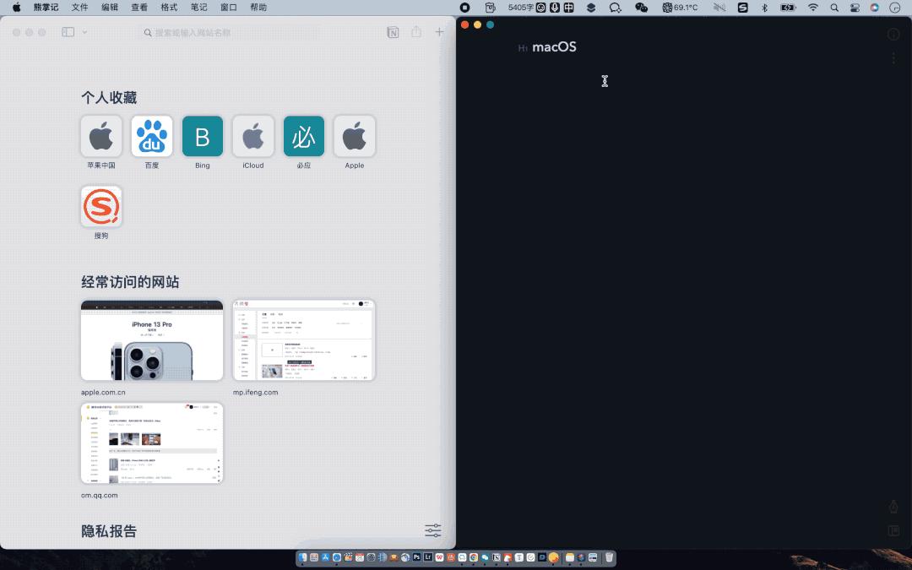Open the 苹果中国 favorite in Safari
The height and width of the screenshot is (570, 912).
point(101,136)
